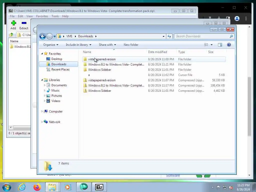Click the up-folder icon in 7-Zip
Viewport: 256px width, 192px height.
(11, 35)
